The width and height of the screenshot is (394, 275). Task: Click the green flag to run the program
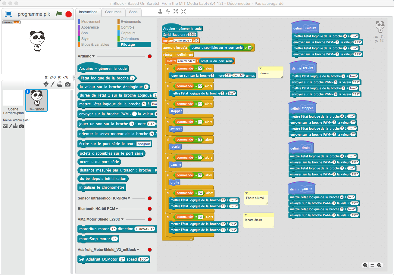(x=59, y=14)
